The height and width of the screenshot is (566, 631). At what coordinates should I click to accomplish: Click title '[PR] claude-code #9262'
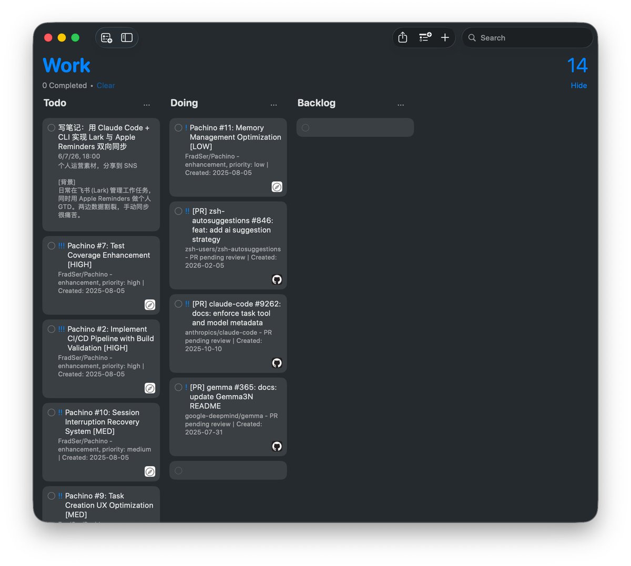236,313
